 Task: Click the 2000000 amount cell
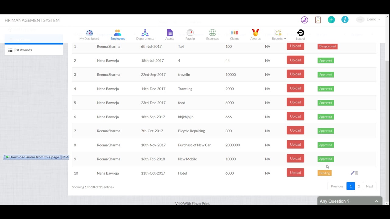(232, 145)
